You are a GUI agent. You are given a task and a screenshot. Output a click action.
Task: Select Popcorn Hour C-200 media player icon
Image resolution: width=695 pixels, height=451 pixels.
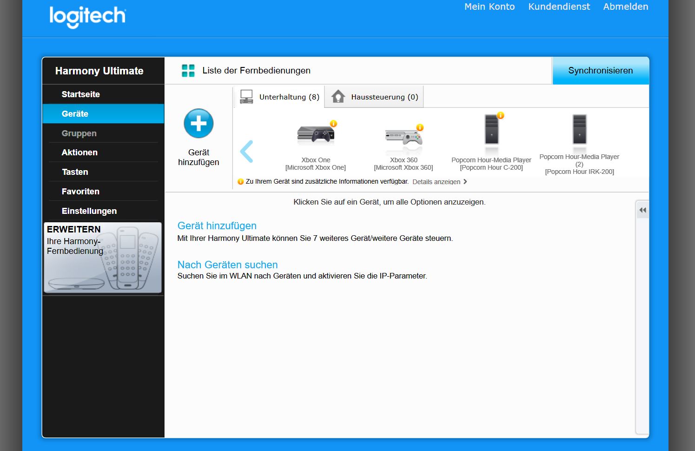pos(491,130)
